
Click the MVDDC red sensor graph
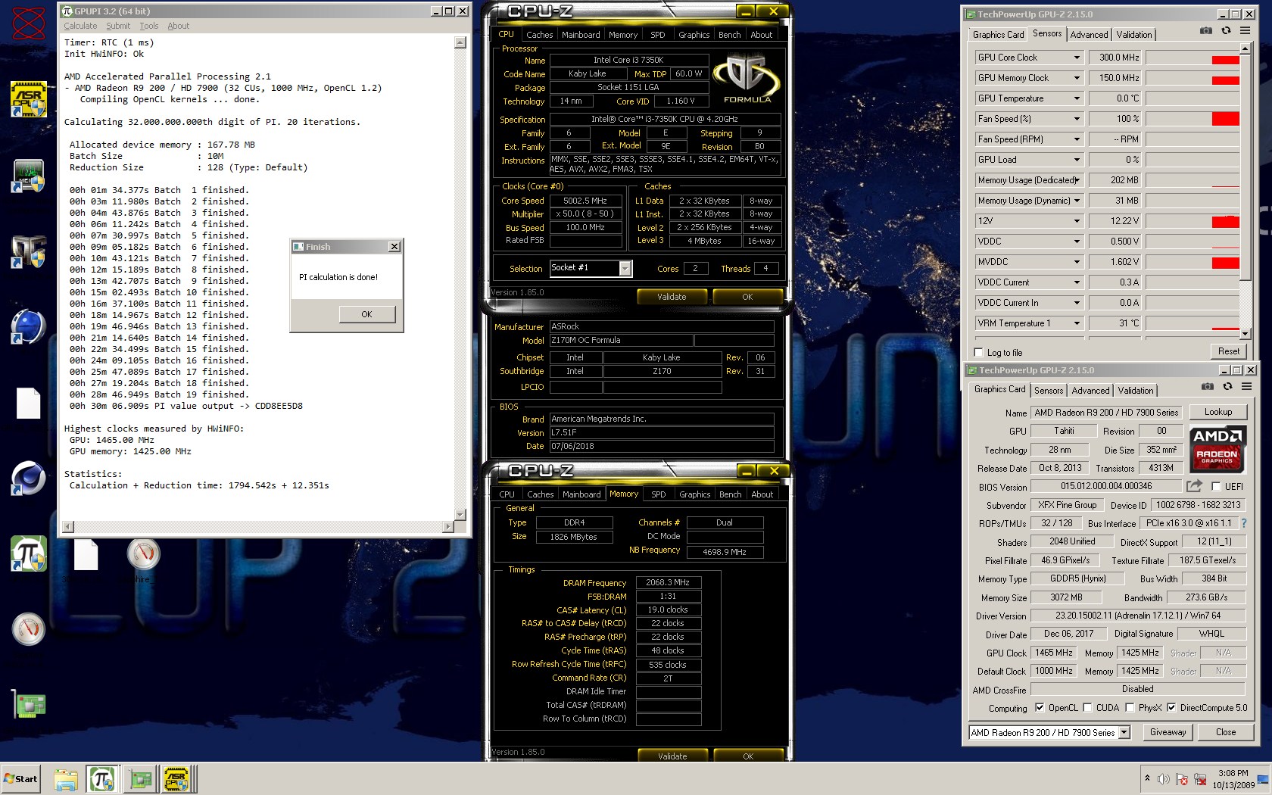1226,263
